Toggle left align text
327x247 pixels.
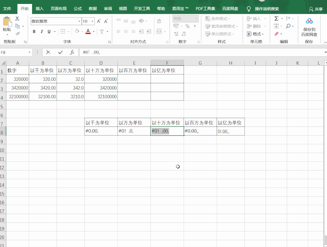pyautogui.click(x=118, y=31)
